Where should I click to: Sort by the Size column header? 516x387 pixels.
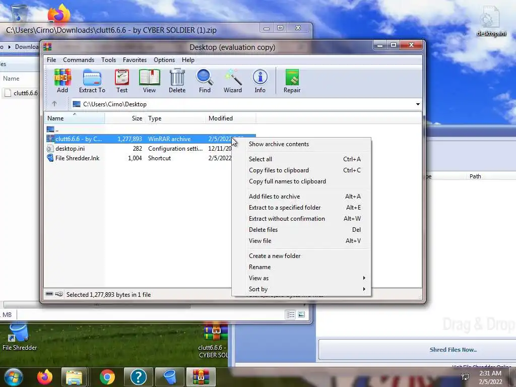[x=125, y=118]
